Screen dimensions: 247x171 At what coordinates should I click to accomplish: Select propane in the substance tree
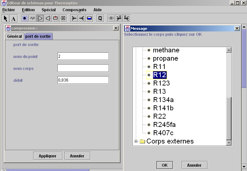click(166, 59)
